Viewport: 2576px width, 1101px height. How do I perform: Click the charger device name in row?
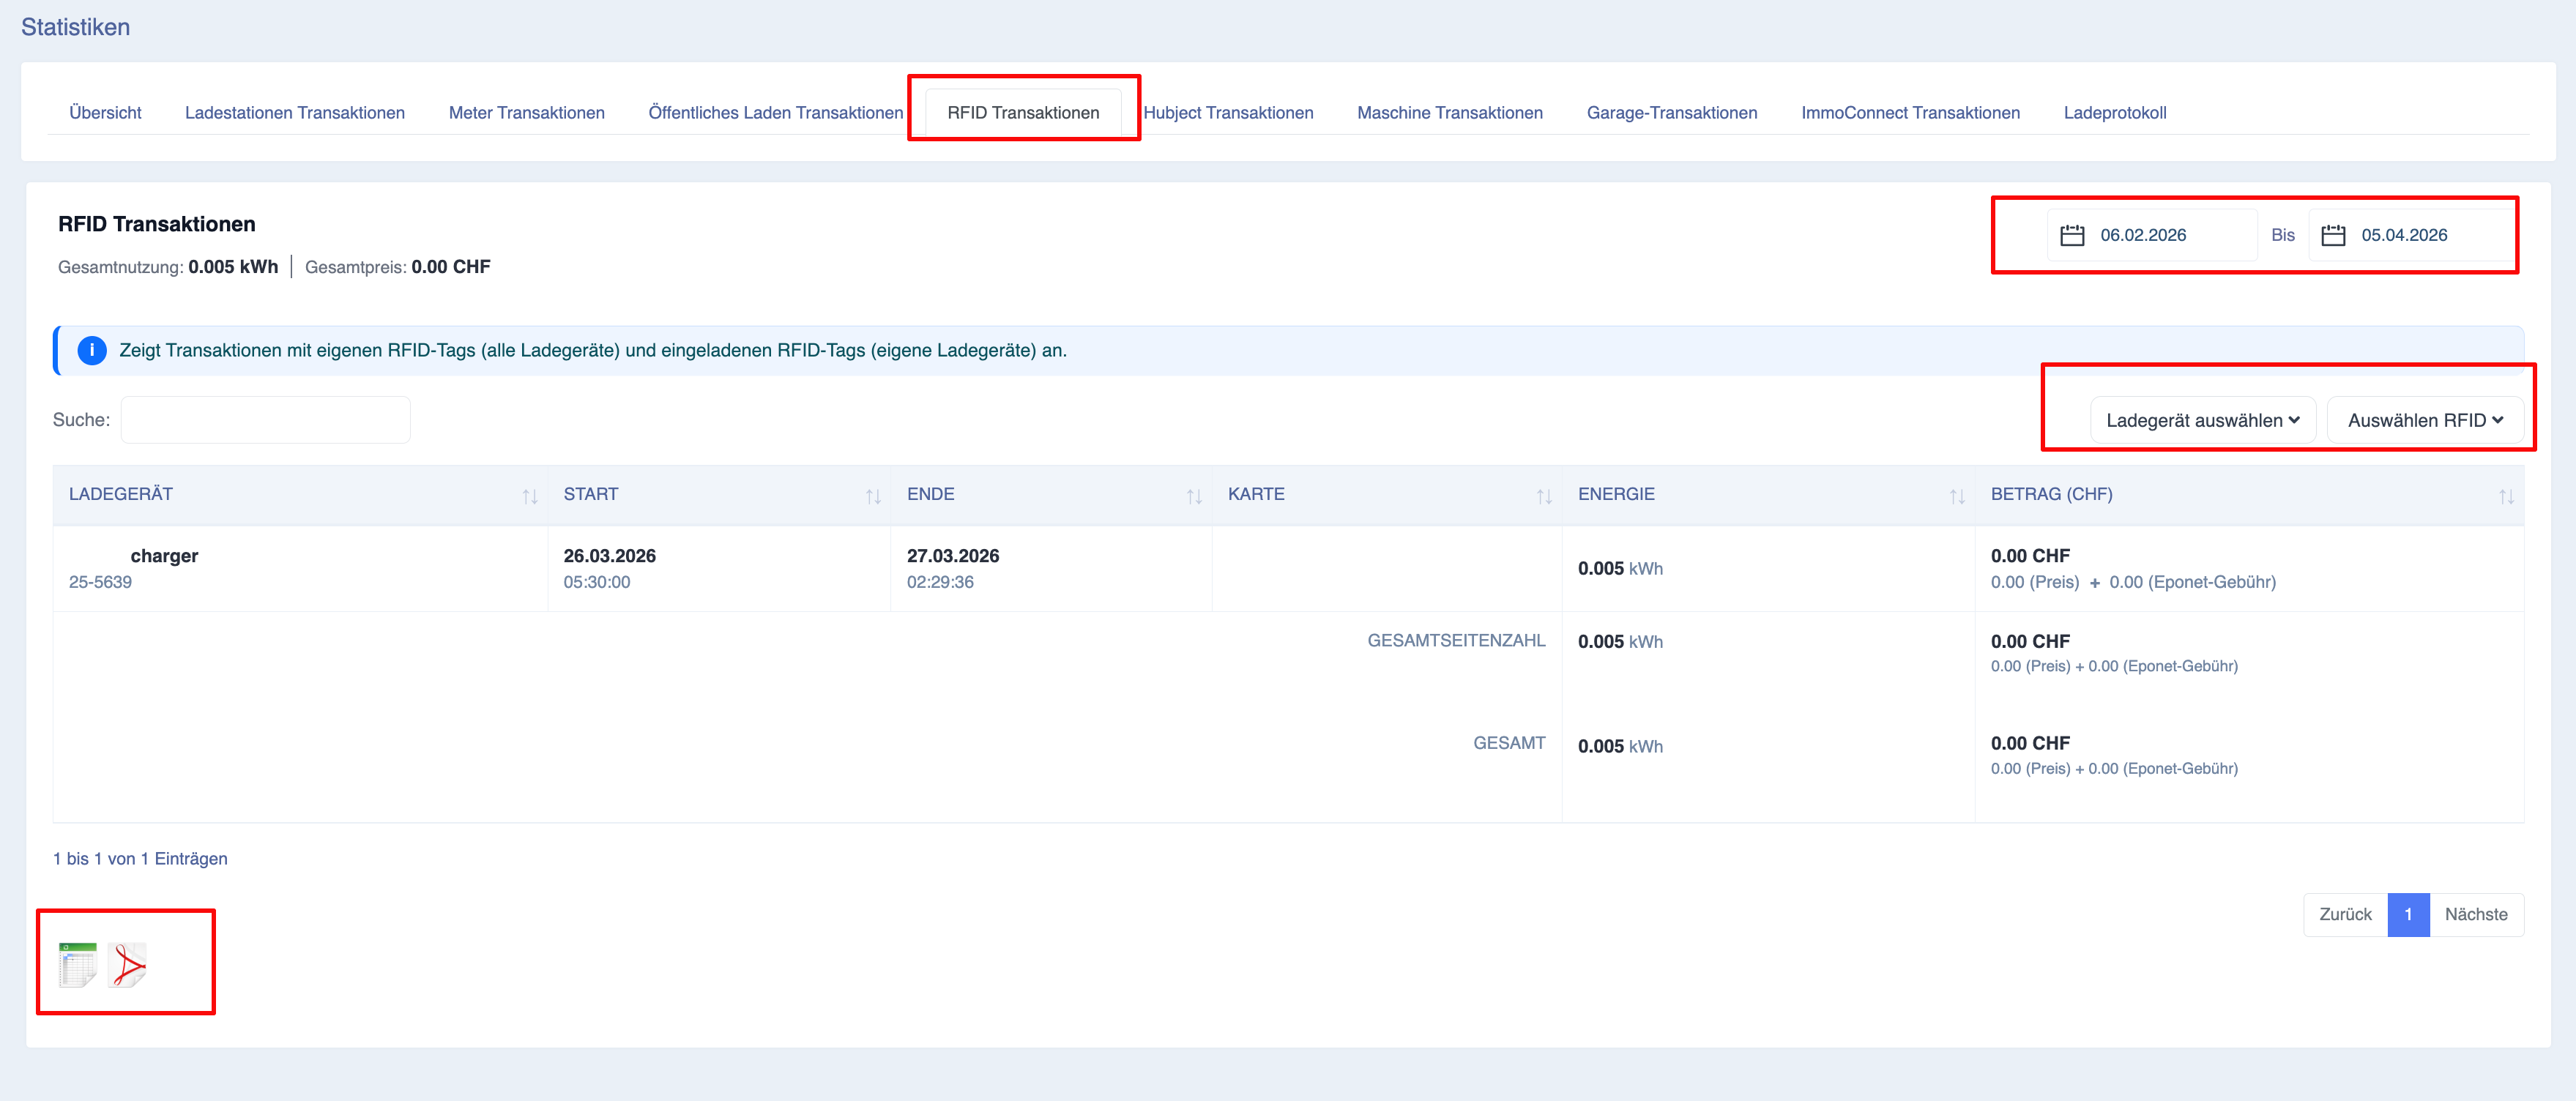[164, 555]
